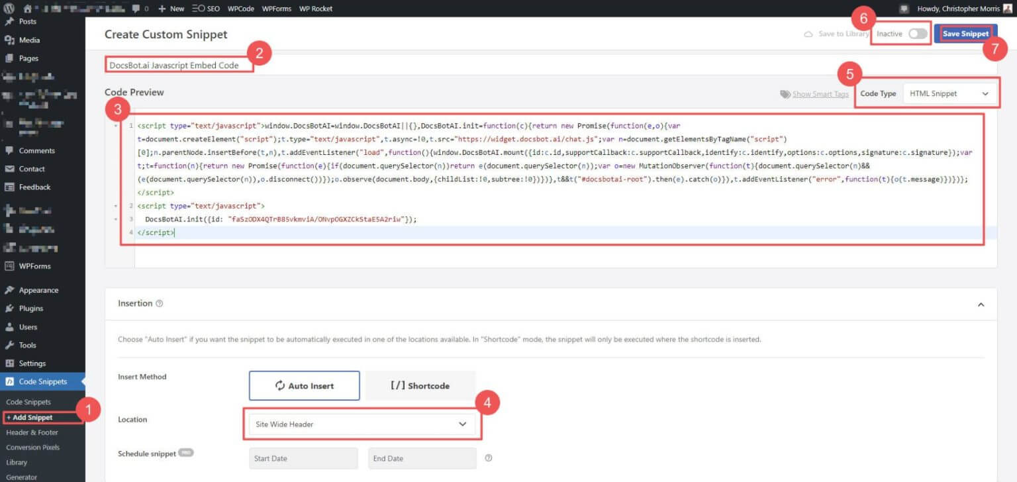Open Conversion Pixels submenu item
Viewport: 1017px width, 482px height.
33,448
